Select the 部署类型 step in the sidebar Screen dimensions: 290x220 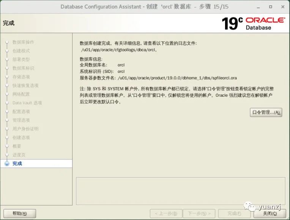21,60
